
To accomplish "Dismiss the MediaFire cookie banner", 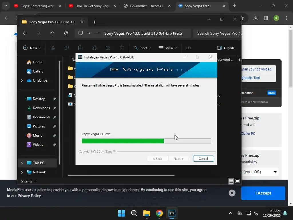I will click(x=232, y=193).
